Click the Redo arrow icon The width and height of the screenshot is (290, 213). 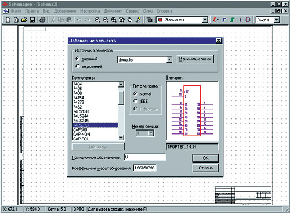point(88,20)
